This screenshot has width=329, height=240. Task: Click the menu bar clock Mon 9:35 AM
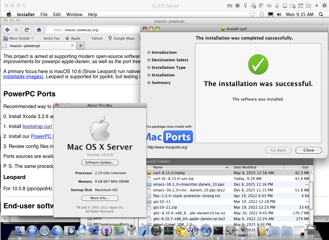tap(299, 14)
